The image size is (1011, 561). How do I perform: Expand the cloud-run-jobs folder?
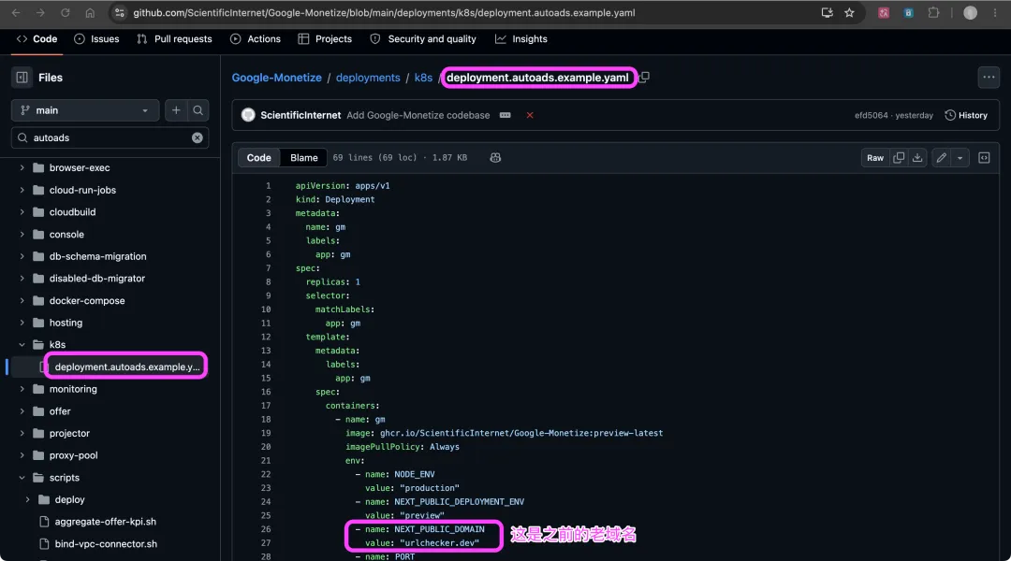(22, 190)
